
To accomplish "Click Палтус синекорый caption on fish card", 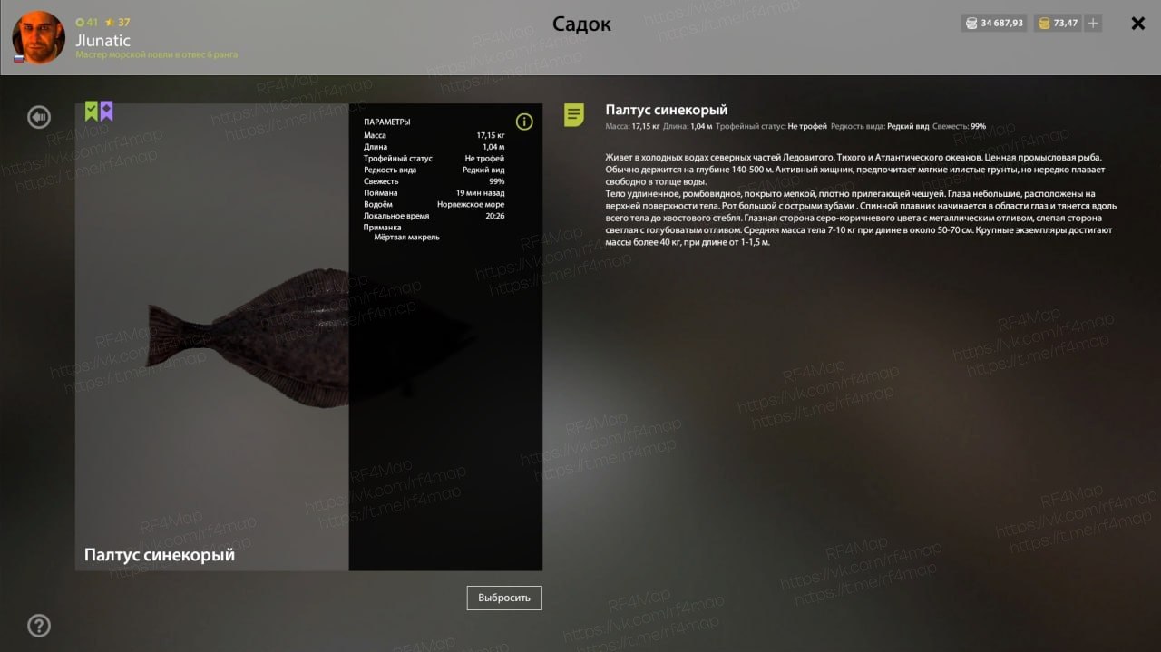I will click(160, 554).
